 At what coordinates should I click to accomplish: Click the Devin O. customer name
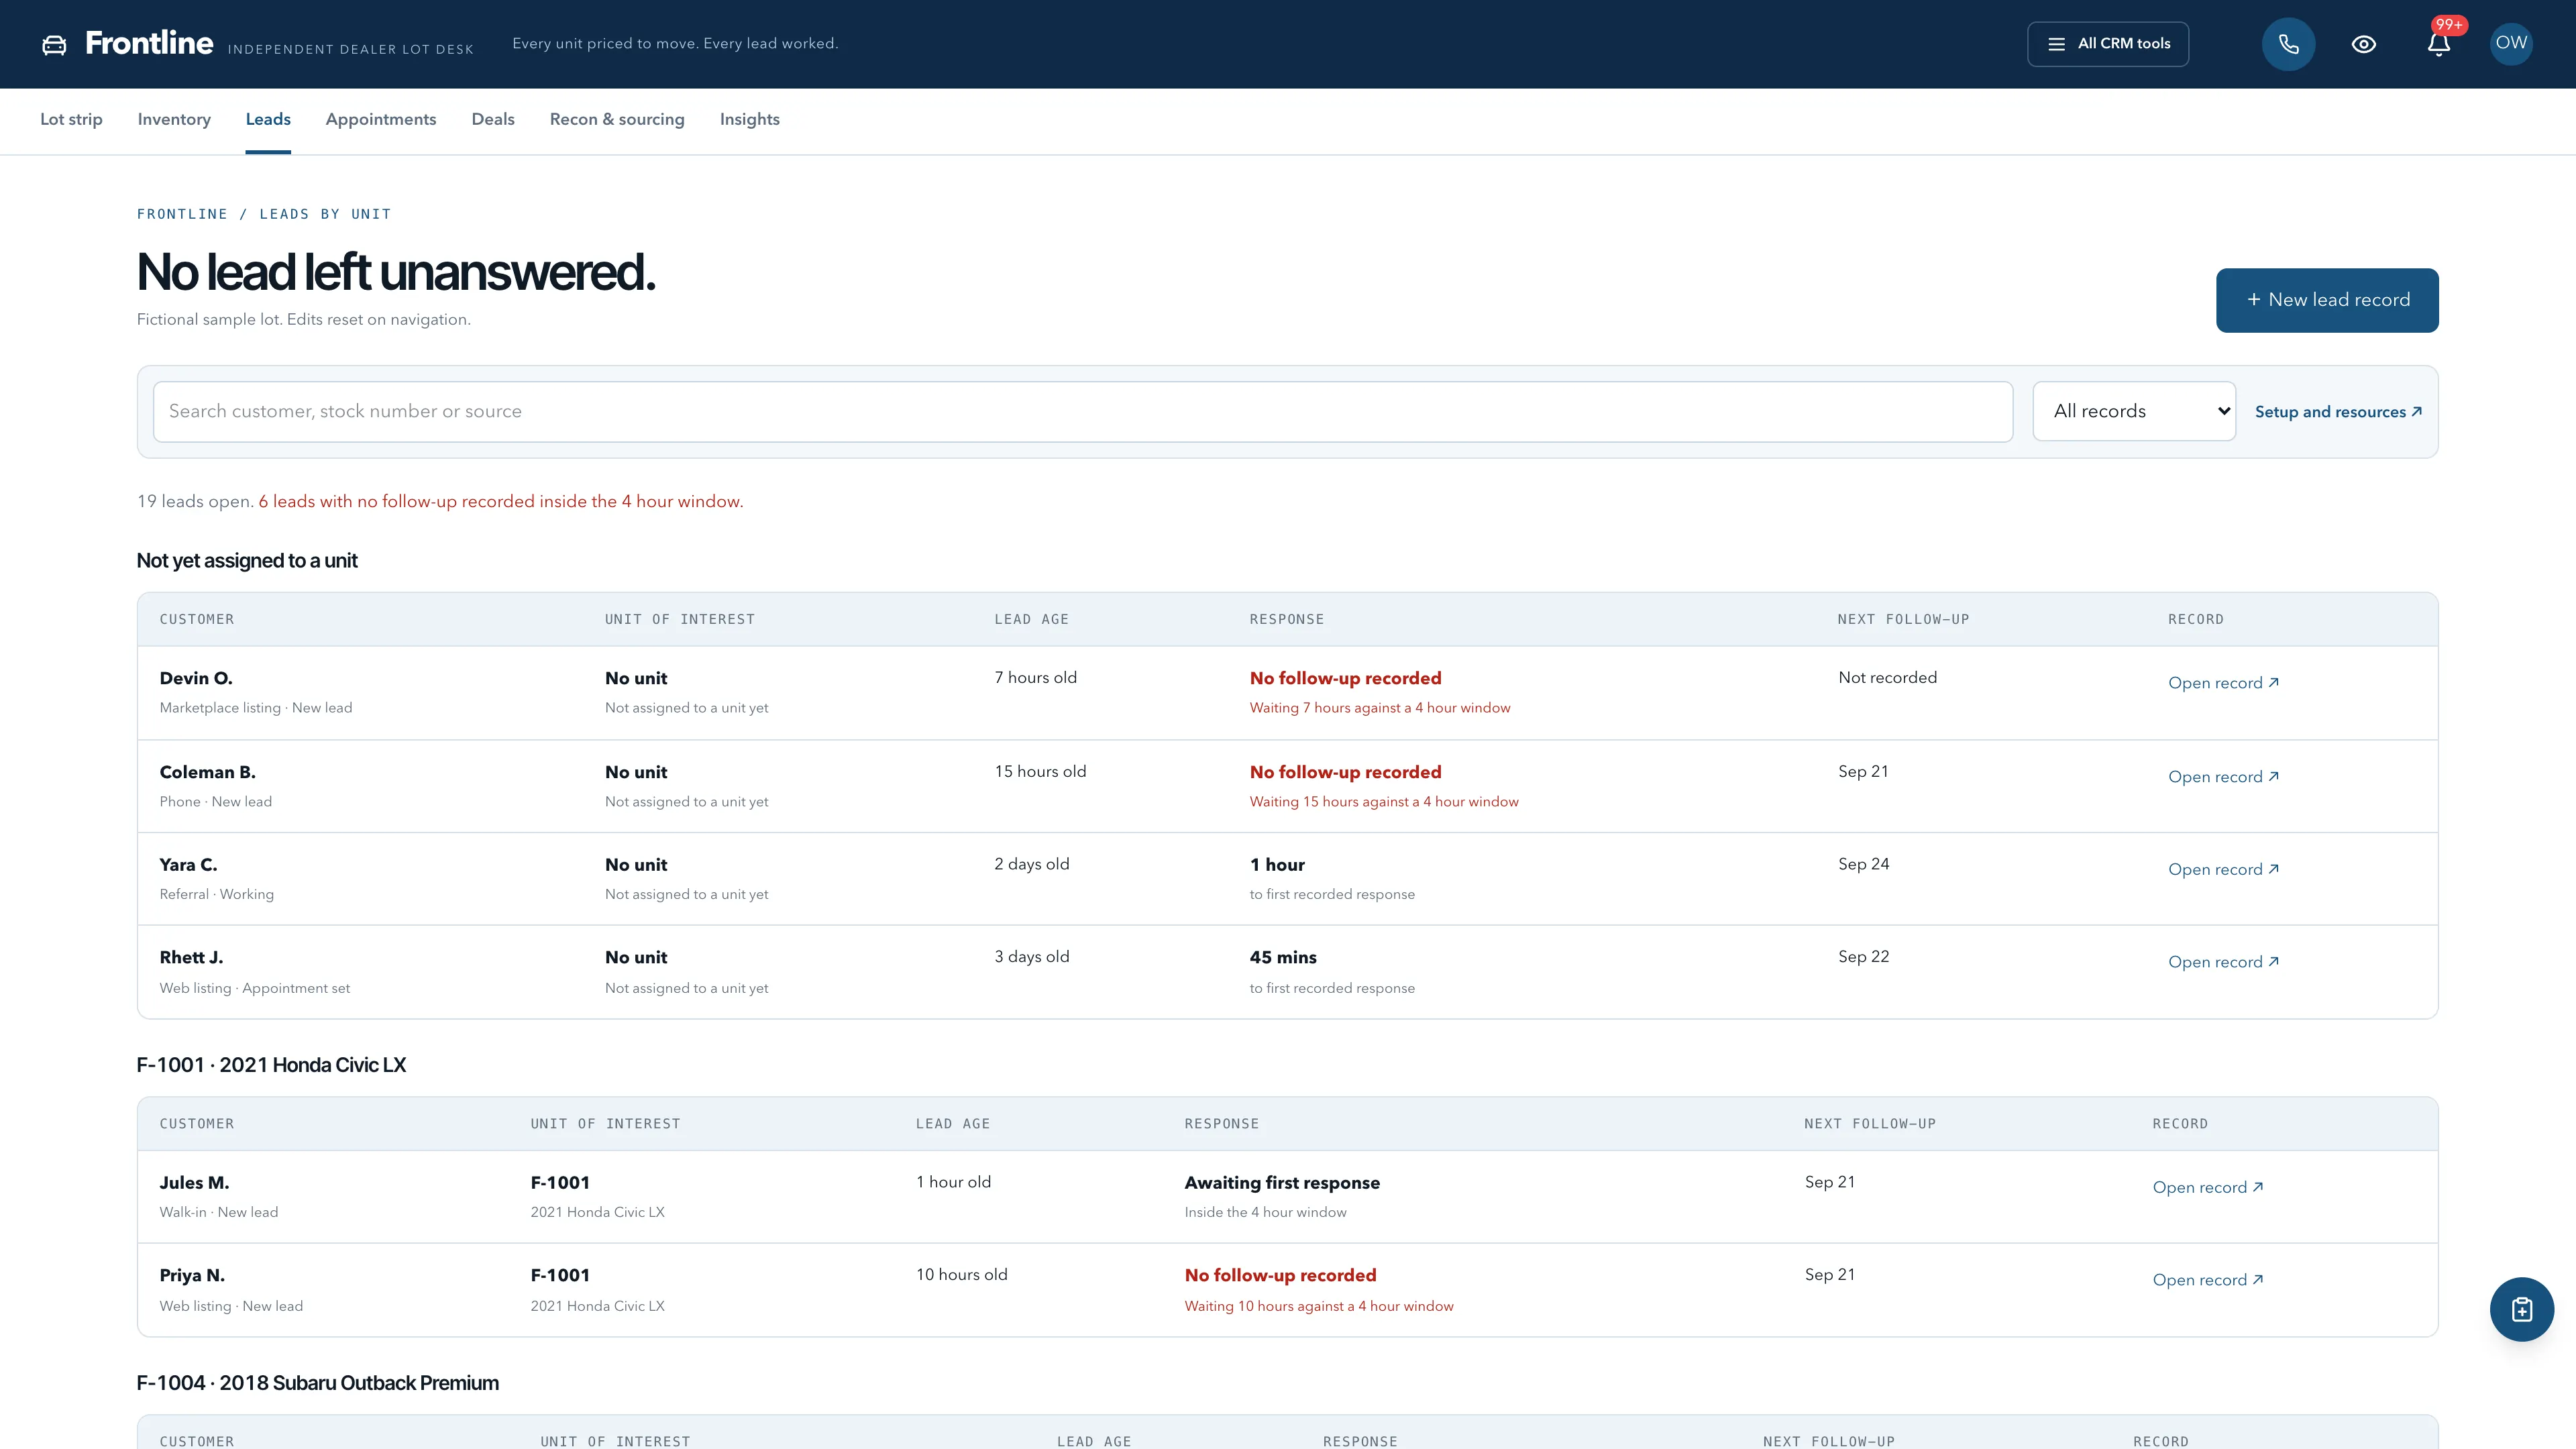(x=196, y=678)
